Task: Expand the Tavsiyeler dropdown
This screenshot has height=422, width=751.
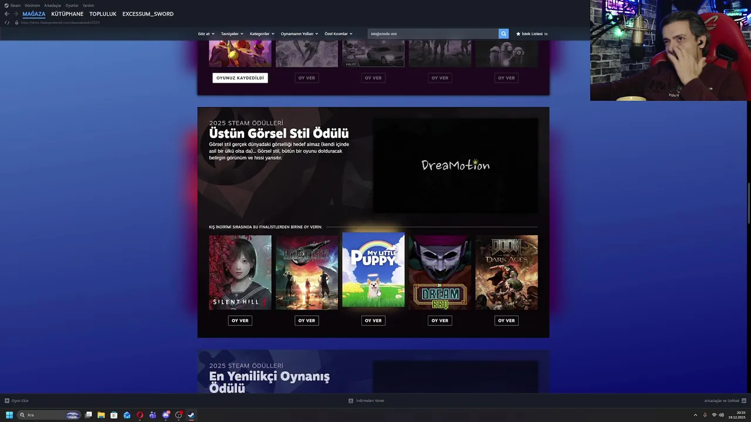Action: (232, 34)
